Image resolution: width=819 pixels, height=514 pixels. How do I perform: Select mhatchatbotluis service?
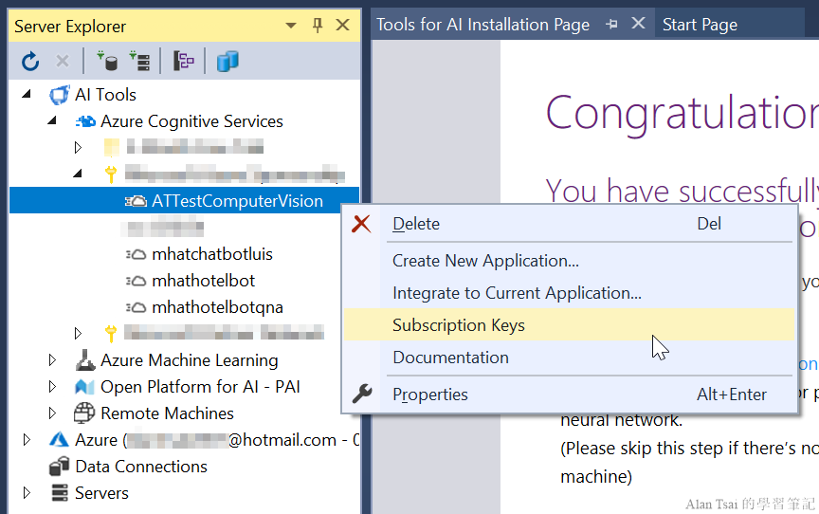coord(212,254)
